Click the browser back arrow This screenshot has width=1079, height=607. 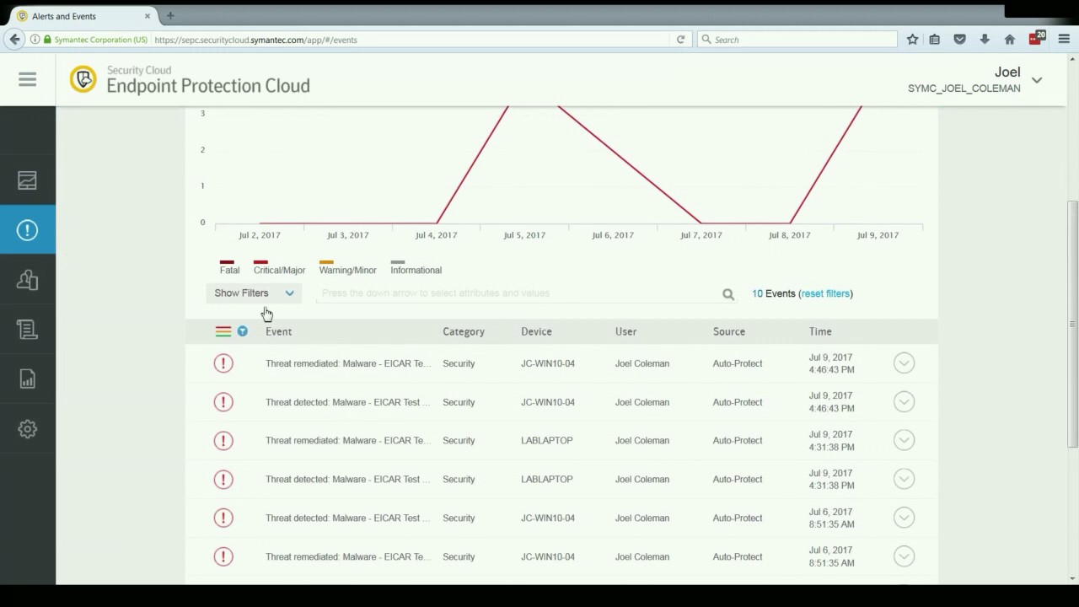pyautogui.click(x=14, y=40)
